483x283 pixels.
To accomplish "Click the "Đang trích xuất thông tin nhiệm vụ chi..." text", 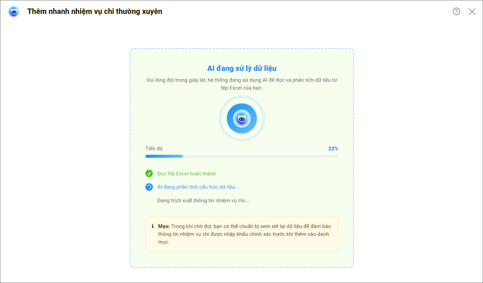I will pyautogui.click(x=203, y=201).
